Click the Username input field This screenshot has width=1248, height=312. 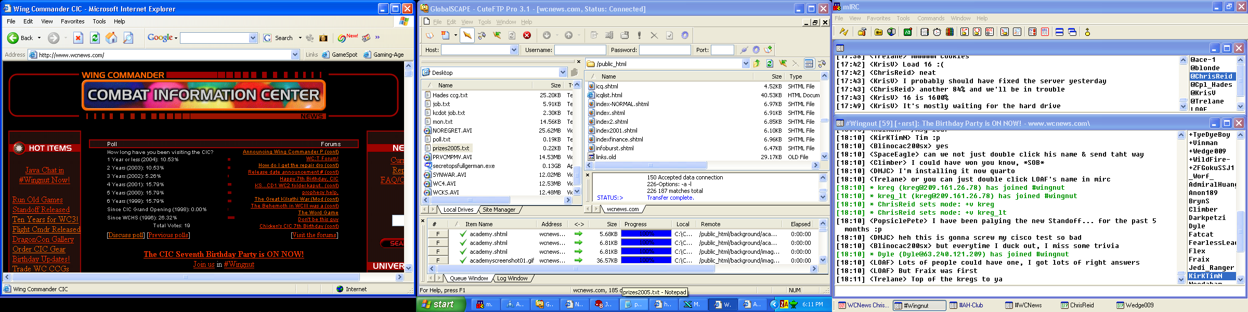tap(580, 50)
